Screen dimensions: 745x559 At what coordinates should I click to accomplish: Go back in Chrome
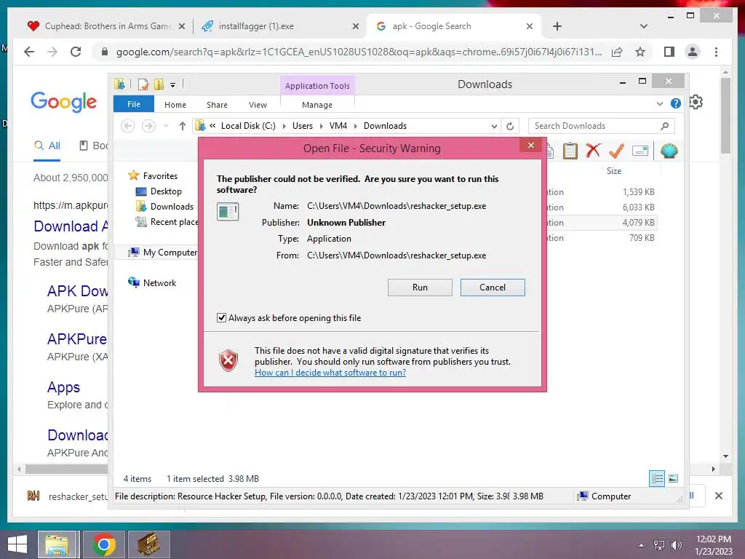(x=29, y=52)
